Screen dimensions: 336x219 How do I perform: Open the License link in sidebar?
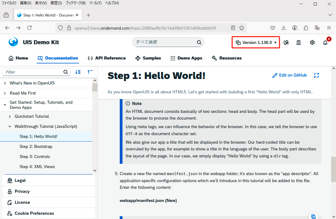coord(49,202)
